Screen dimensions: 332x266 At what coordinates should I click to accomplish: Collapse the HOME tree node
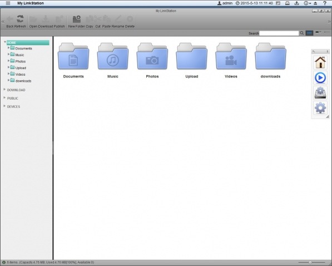click(5, 42)
